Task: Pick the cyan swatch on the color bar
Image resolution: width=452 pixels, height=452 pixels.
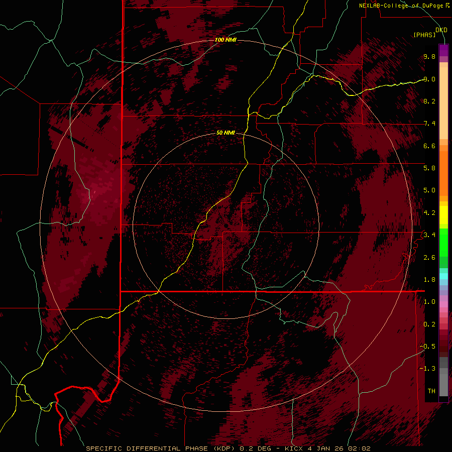Action: click(443, 276)
